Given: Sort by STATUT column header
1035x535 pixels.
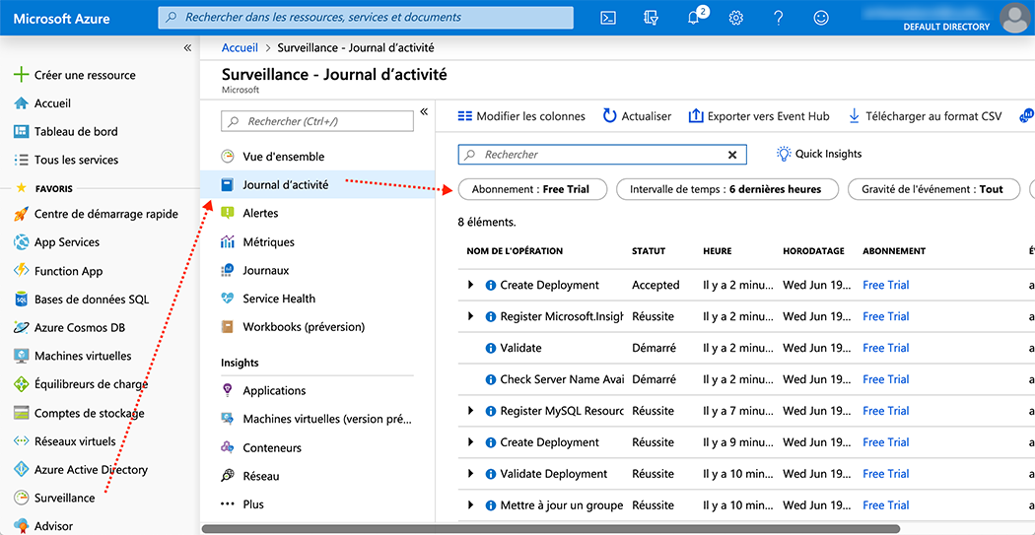Looking at the screenshot, I should tap(649, 251).
